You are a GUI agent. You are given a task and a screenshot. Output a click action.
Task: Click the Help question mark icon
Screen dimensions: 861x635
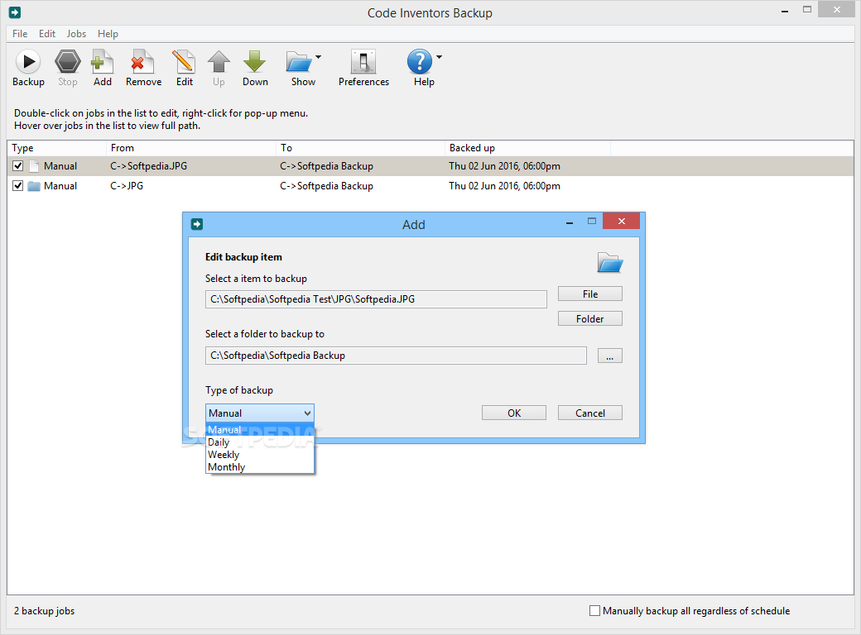[x=420, y=61]
